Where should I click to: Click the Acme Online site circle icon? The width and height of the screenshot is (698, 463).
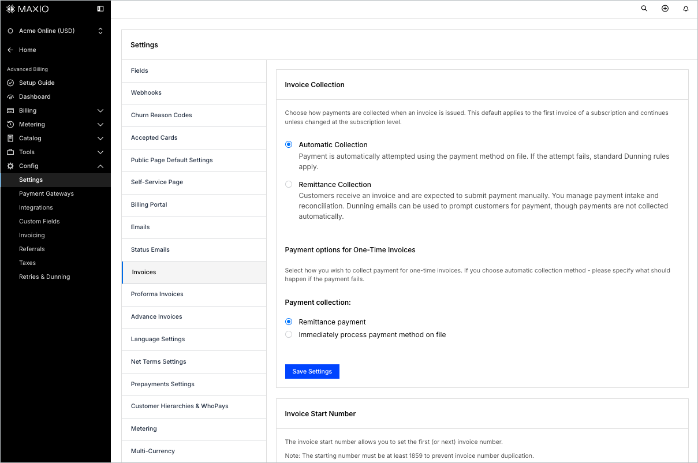(10, 31)
